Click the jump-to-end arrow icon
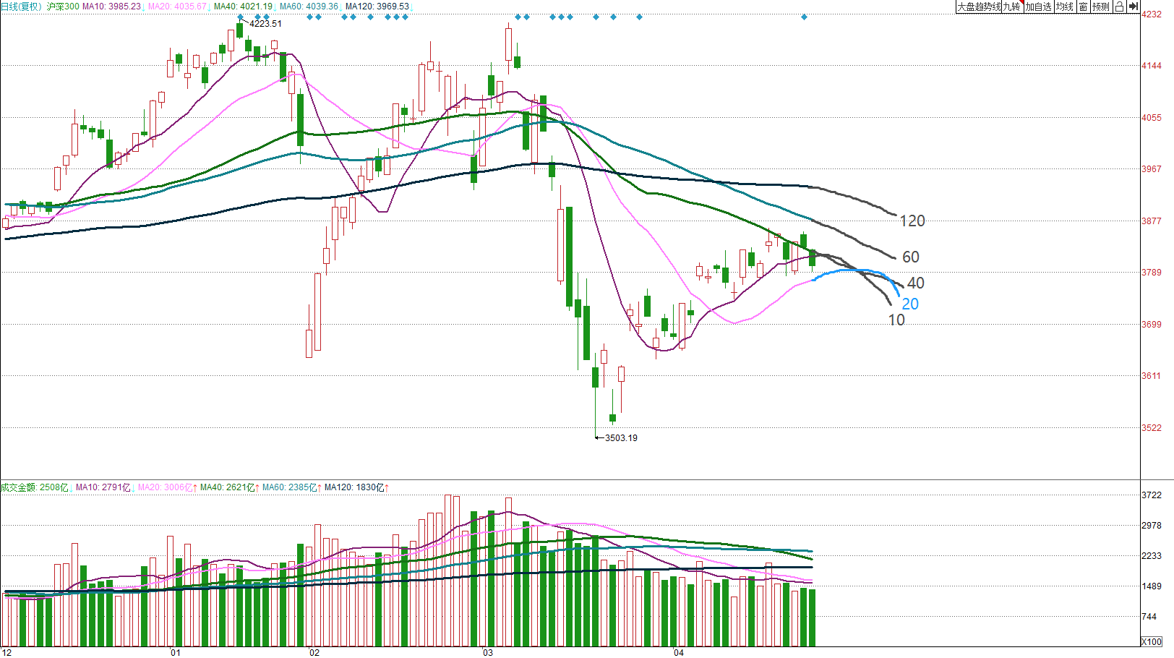The width and height of the screenshot is (1174, 658). click(1134, 7)
